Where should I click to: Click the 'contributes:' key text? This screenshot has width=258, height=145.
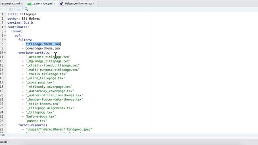tap(18, 27)
